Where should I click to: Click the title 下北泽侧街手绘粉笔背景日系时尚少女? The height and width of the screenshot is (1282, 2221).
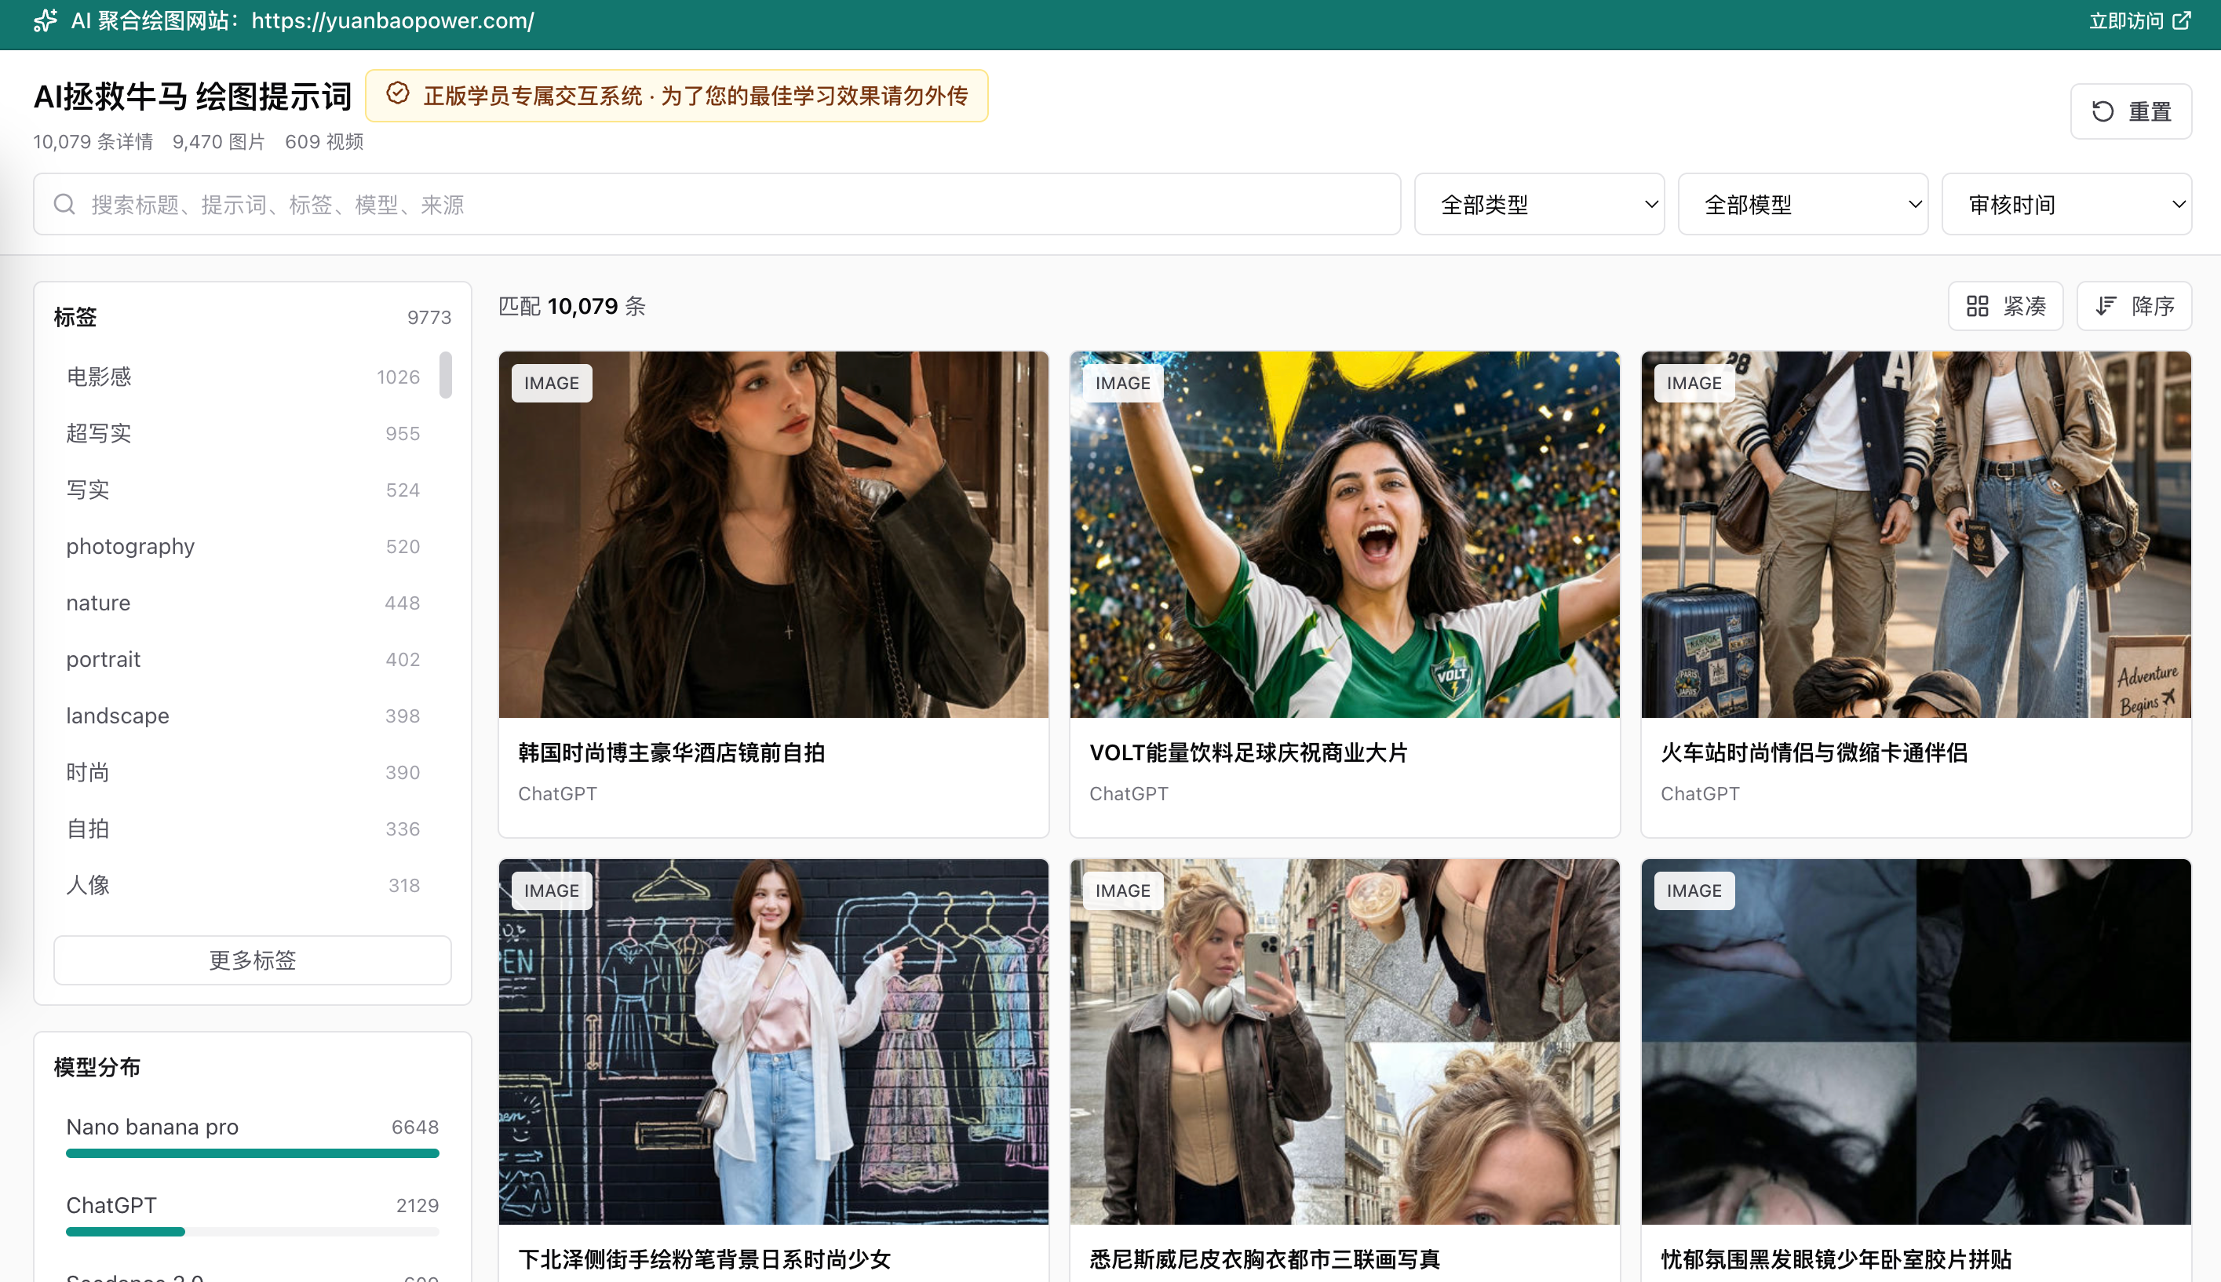click(705, 1259)
